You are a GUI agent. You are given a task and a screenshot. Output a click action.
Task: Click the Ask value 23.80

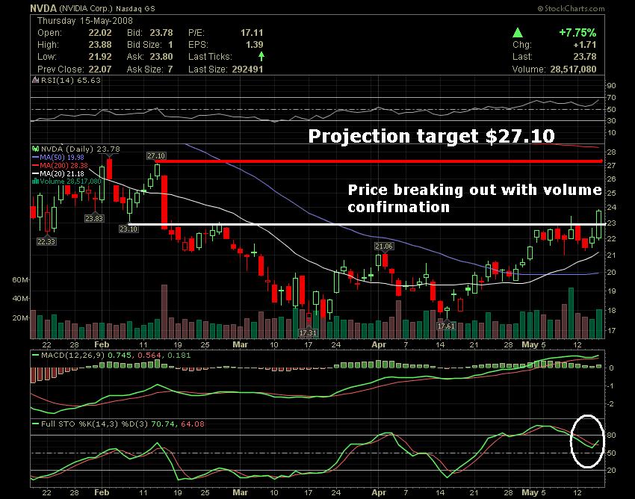click(x=161, y=57)
